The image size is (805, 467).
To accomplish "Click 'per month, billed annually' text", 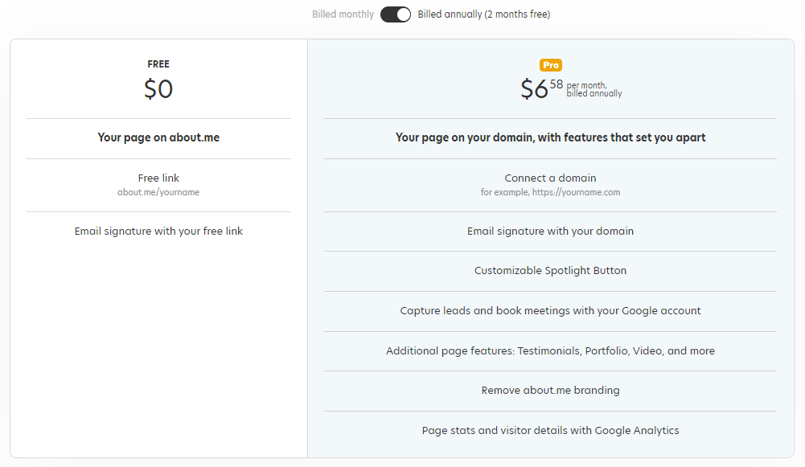I will click(594, 89).
